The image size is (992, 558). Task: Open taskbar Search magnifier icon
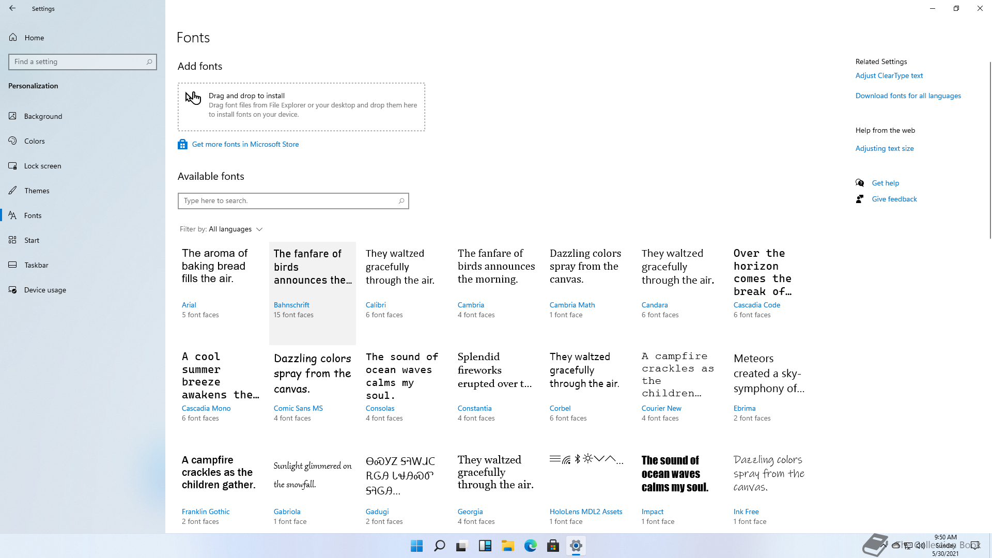(x=439, y=546)
